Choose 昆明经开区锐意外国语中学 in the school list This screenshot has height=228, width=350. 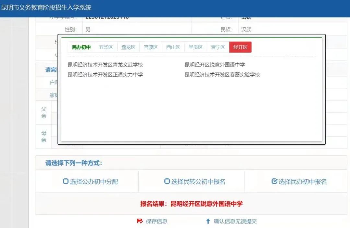tap(215, 65)
